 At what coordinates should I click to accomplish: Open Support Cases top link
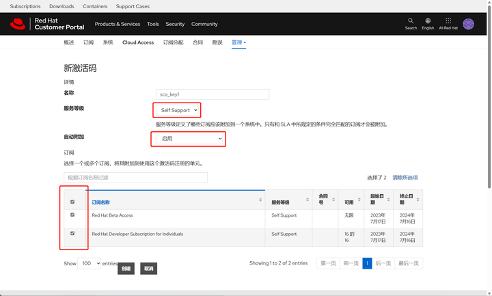coord(133,6)
